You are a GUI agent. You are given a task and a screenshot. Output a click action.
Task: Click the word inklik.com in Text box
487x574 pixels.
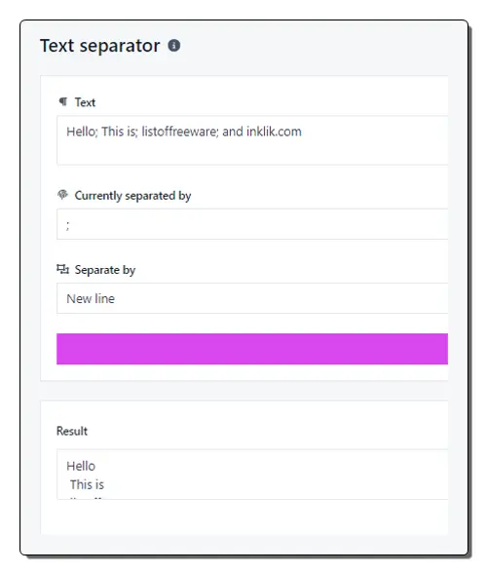pyautogui.click(x=274, y=132)
